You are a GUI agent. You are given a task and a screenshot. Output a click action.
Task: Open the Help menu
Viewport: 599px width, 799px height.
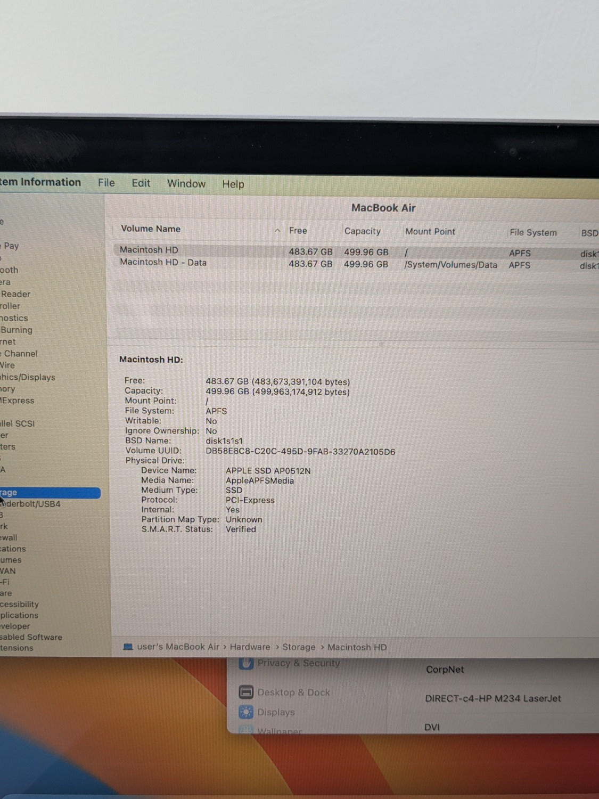point(233,184)
